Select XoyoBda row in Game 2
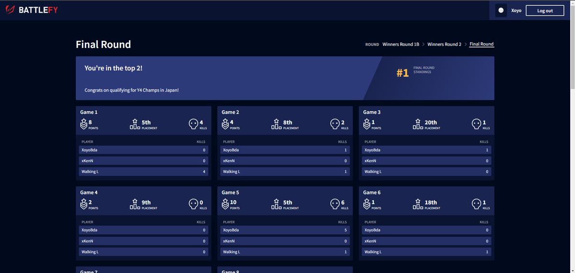Image resolution: width=575 pixels, height=273 pixels. coord(285,150)
